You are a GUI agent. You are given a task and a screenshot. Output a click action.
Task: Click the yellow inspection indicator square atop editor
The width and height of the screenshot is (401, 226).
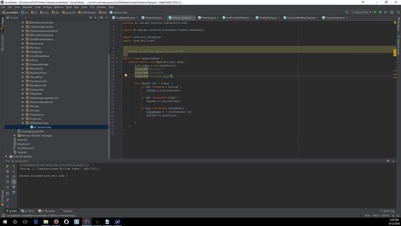(395, 23)
